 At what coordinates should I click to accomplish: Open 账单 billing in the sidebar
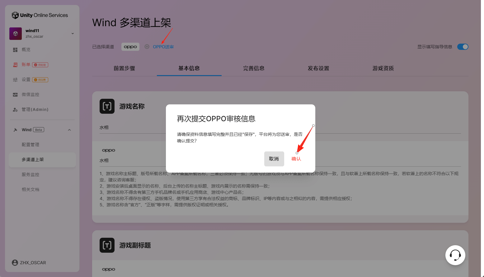click(26, 65)
